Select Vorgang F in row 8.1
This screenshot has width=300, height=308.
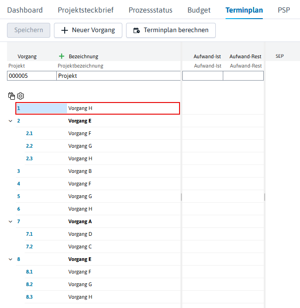point(80,272)
